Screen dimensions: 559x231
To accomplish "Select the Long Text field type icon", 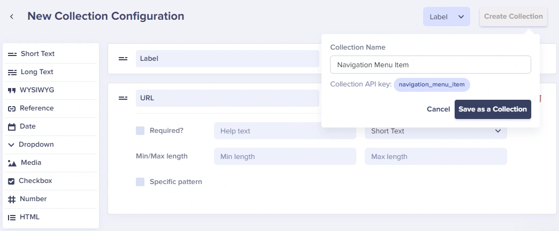I will coord(12,73).
